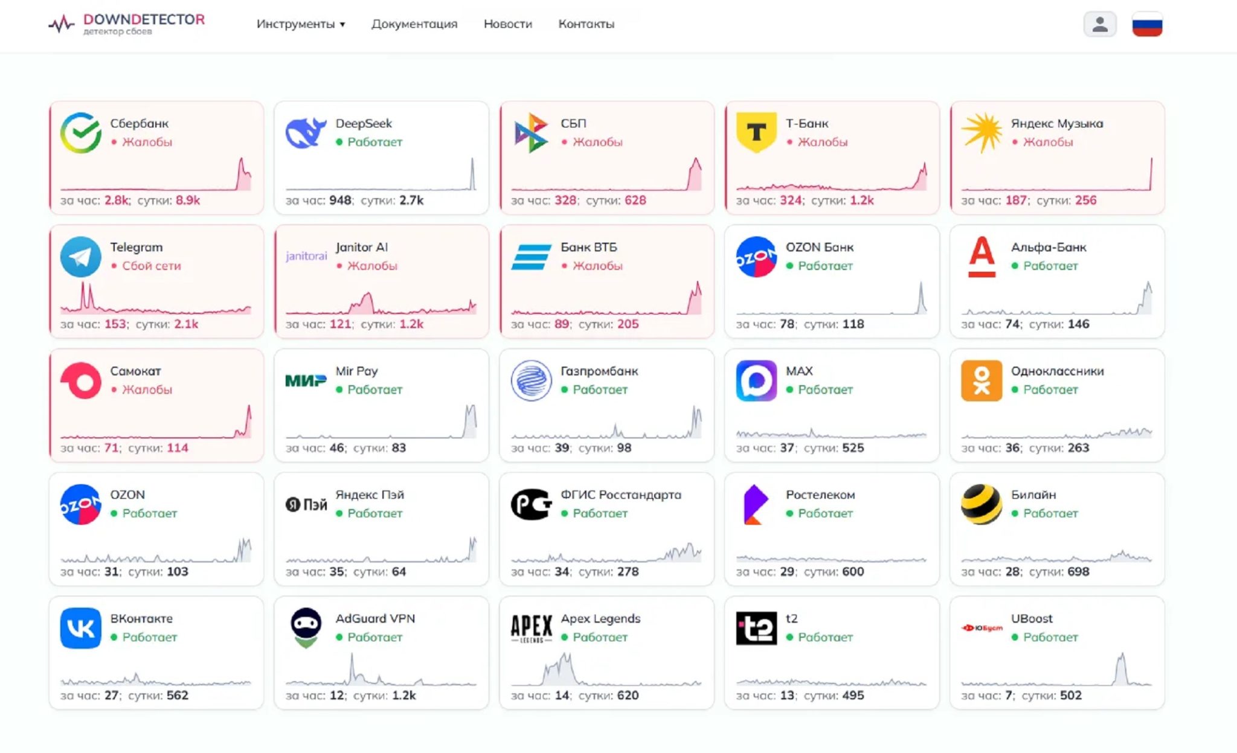The width and height of the screenshot is (1237, 753).
Task: Click the VKontakte blue logo
Action: click(x=81, y=628)
